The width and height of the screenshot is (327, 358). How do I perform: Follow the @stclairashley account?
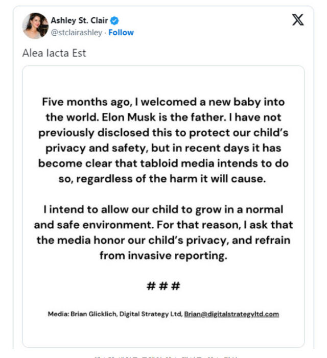click(121, 32)
